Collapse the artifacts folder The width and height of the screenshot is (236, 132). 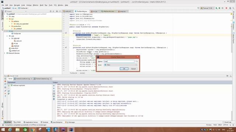pyautogui.click(x=10, y=21)
